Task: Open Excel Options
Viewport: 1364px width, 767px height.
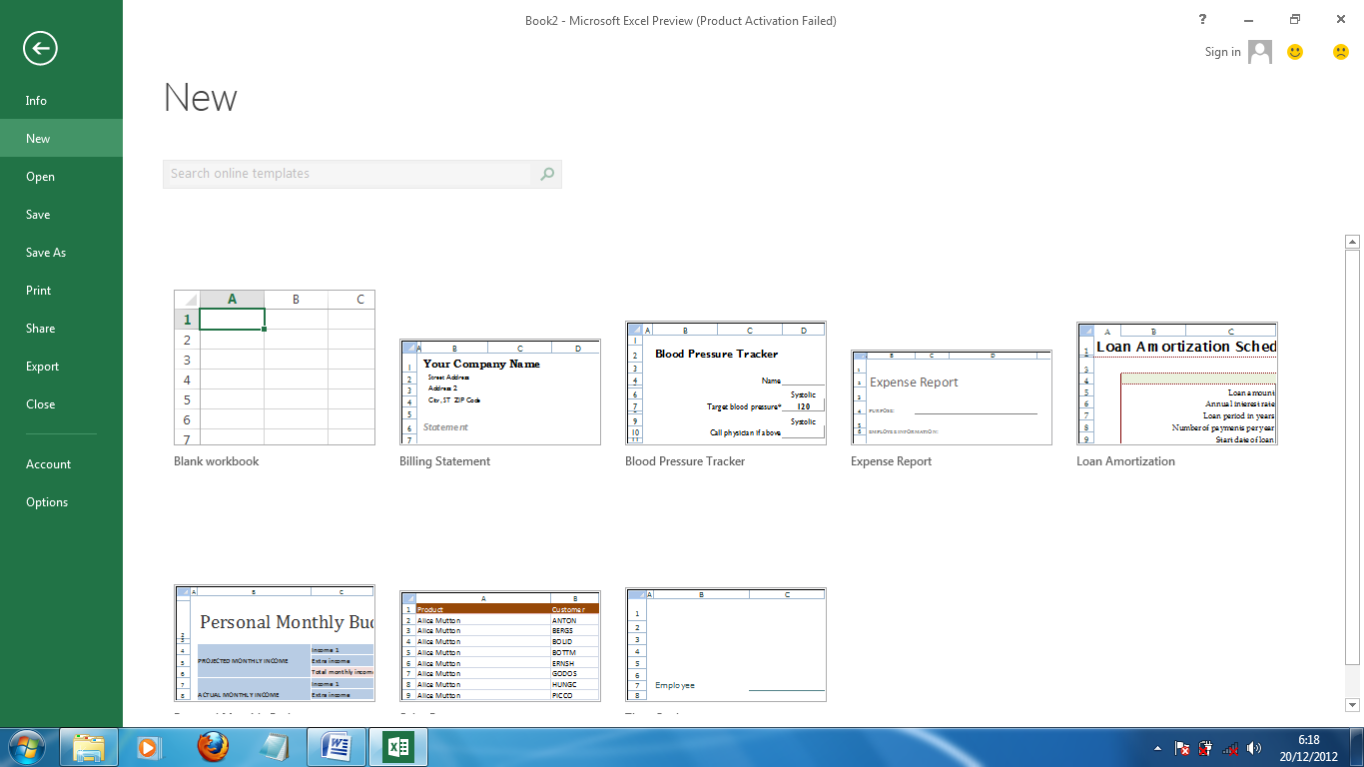Action: tap(61, 502)
